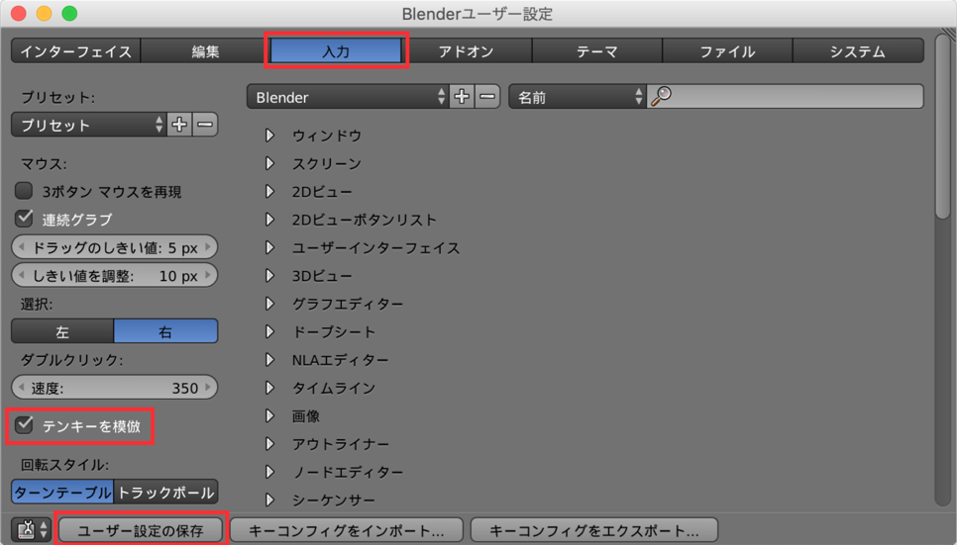Click the window resize corner grip icon
The image size is (957, 545).
pos(948,34)
